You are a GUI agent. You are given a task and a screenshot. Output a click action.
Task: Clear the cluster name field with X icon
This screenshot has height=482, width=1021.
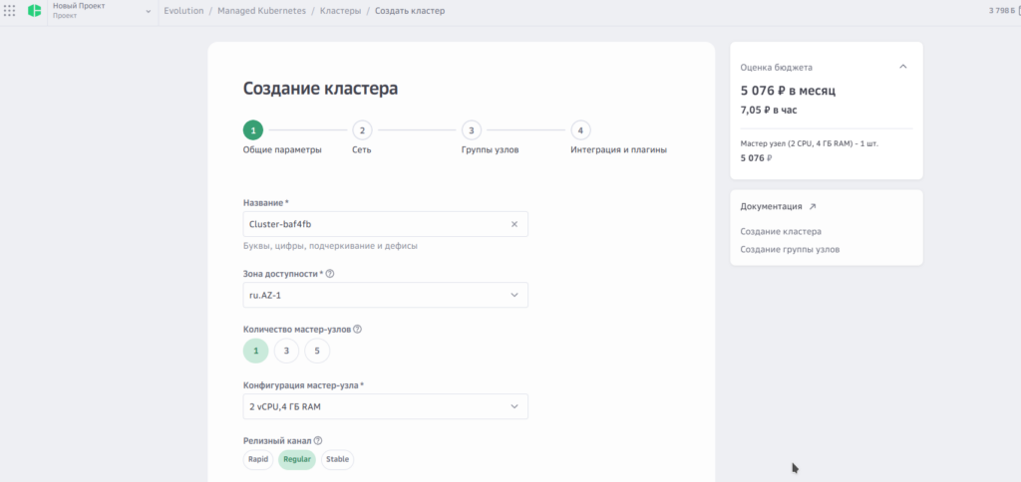coord(513,224)
